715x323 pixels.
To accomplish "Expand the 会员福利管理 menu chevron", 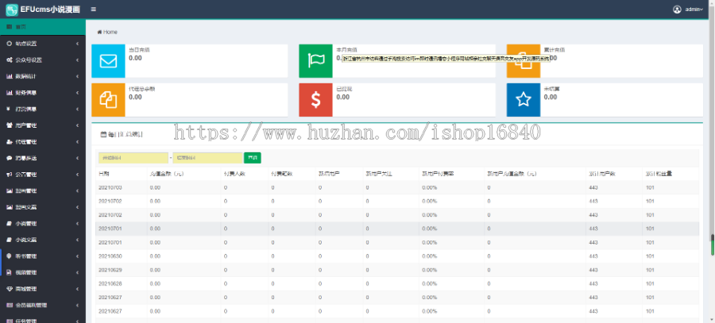I will pos(78,306).
